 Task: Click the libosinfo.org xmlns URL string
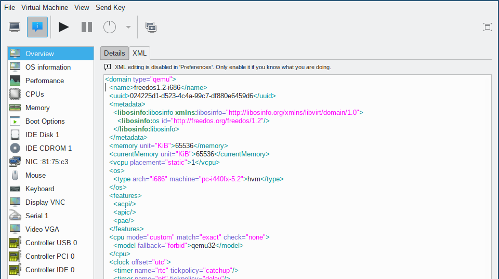click(x=293, y=112)
